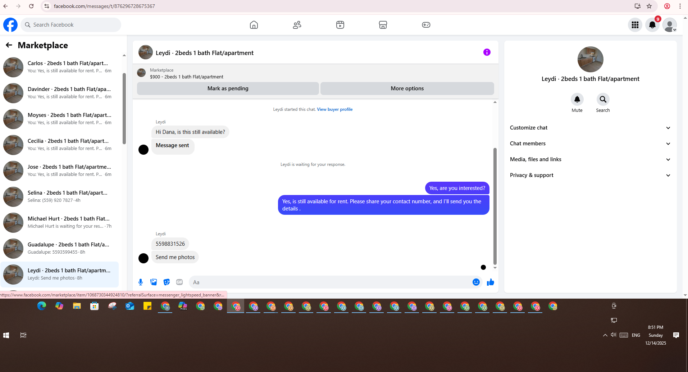Open the Marketplace storefront icon
Viewport: 688px width, 372px height.
383,25
